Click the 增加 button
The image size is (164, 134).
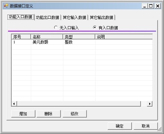click(23, 114)
